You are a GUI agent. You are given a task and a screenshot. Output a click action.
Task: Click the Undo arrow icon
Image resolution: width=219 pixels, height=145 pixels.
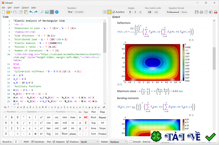(31, 12)
